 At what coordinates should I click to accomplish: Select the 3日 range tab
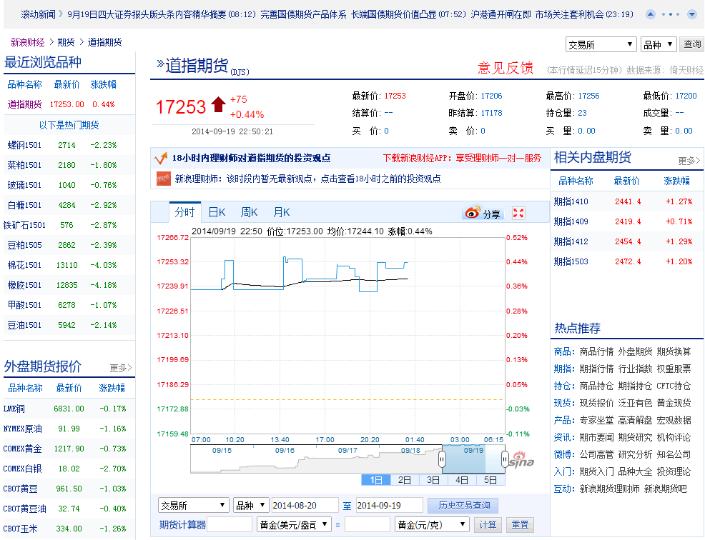point(433,480)
